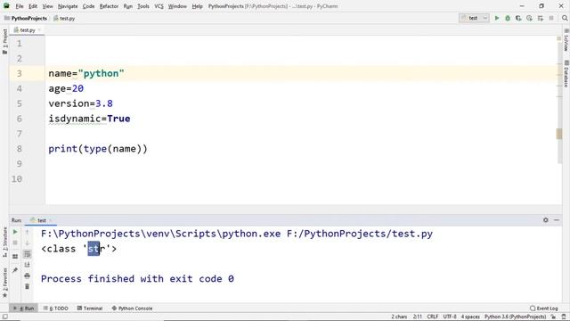
Task: Open the Event Log
Action: [x=544, y=309]
